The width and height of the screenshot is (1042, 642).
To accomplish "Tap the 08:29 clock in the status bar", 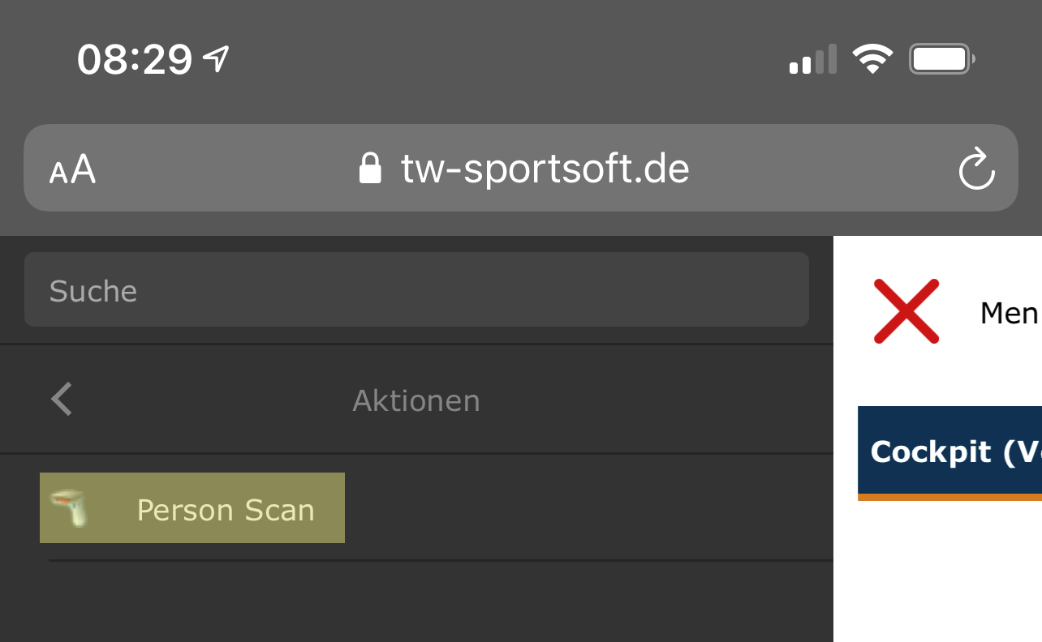I will tap(135, 59).
